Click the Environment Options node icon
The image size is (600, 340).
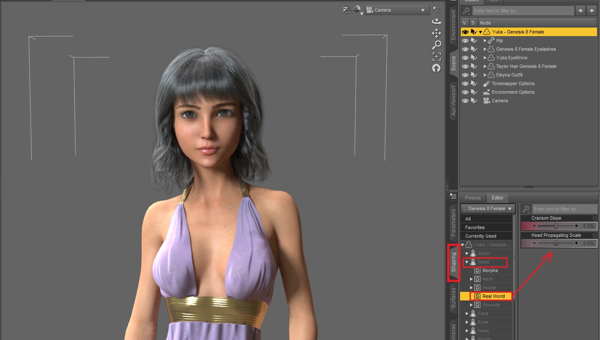(487, 92)
